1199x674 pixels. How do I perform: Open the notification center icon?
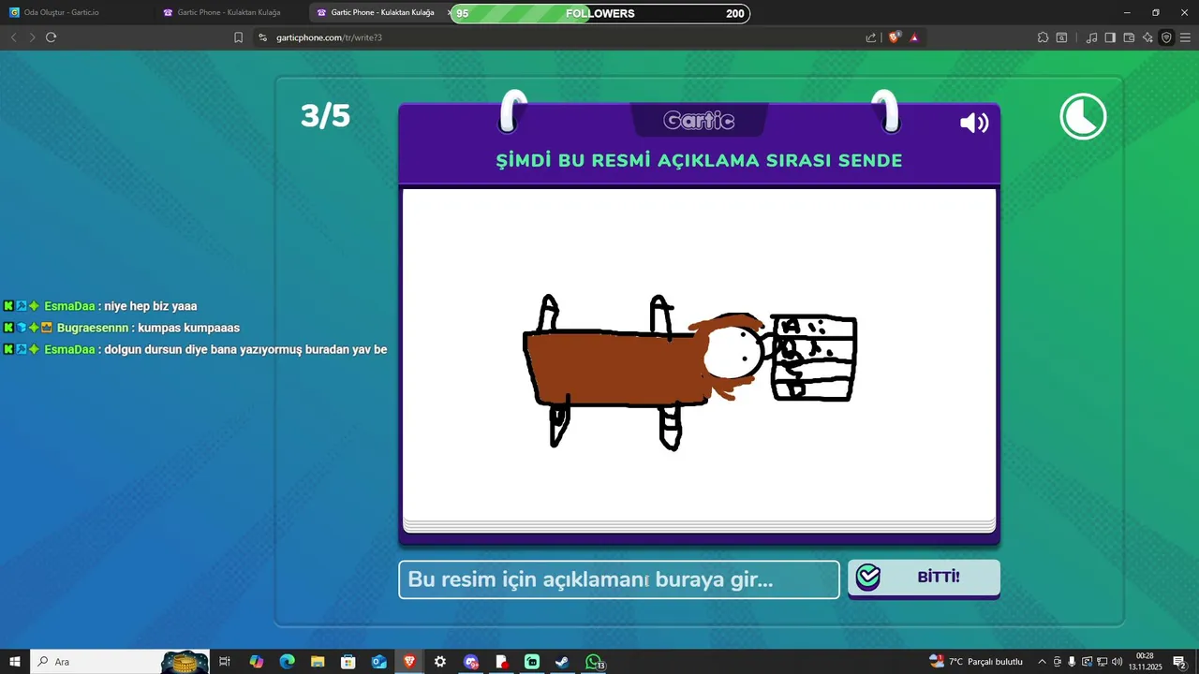(x=1180, y=662)
